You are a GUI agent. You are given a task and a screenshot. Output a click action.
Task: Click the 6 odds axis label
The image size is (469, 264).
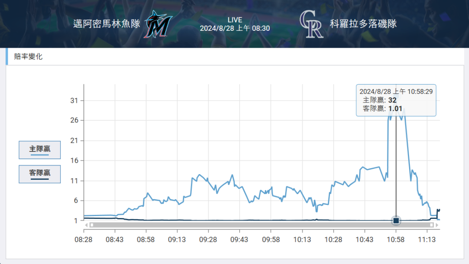pyautogui.click(x=76, y=200)
